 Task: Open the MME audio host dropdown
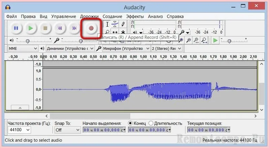click(x=23, y=48)
